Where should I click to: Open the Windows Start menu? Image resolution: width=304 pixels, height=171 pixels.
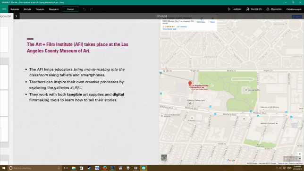4,168
